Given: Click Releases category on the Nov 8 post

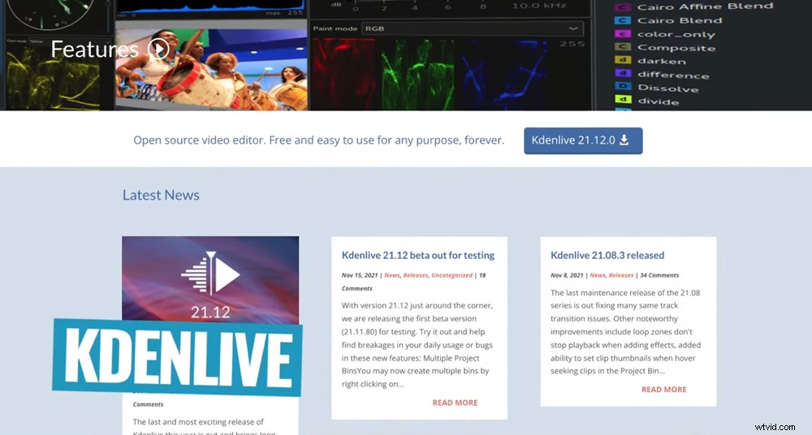Looking at the screenshot, I should point(621,275).
